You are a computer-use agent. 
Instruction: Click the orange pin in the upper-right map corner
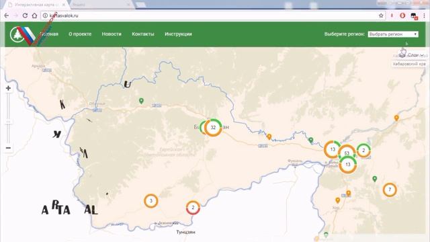[396, 118]
